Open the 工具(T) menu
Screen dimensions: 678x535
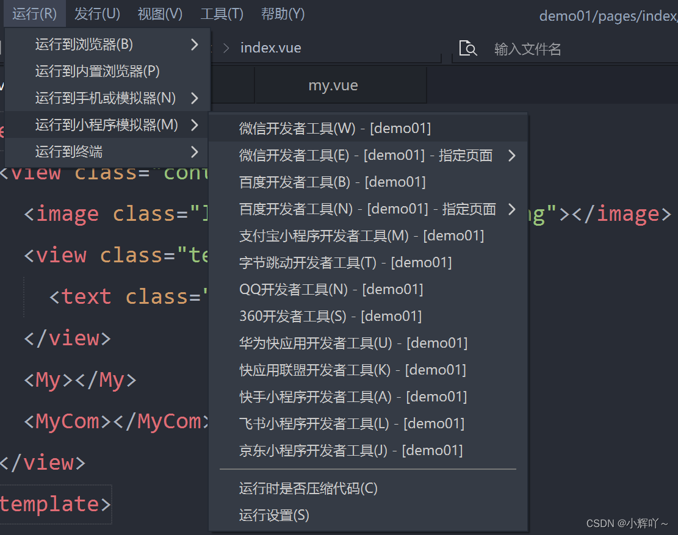coord(222,14)
